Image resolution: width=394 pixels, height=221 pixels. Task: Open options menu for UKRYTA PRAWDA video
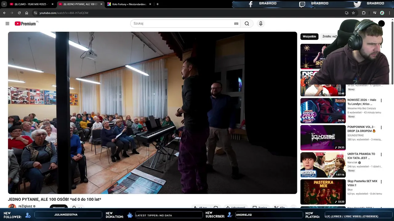tap(381, 154)
